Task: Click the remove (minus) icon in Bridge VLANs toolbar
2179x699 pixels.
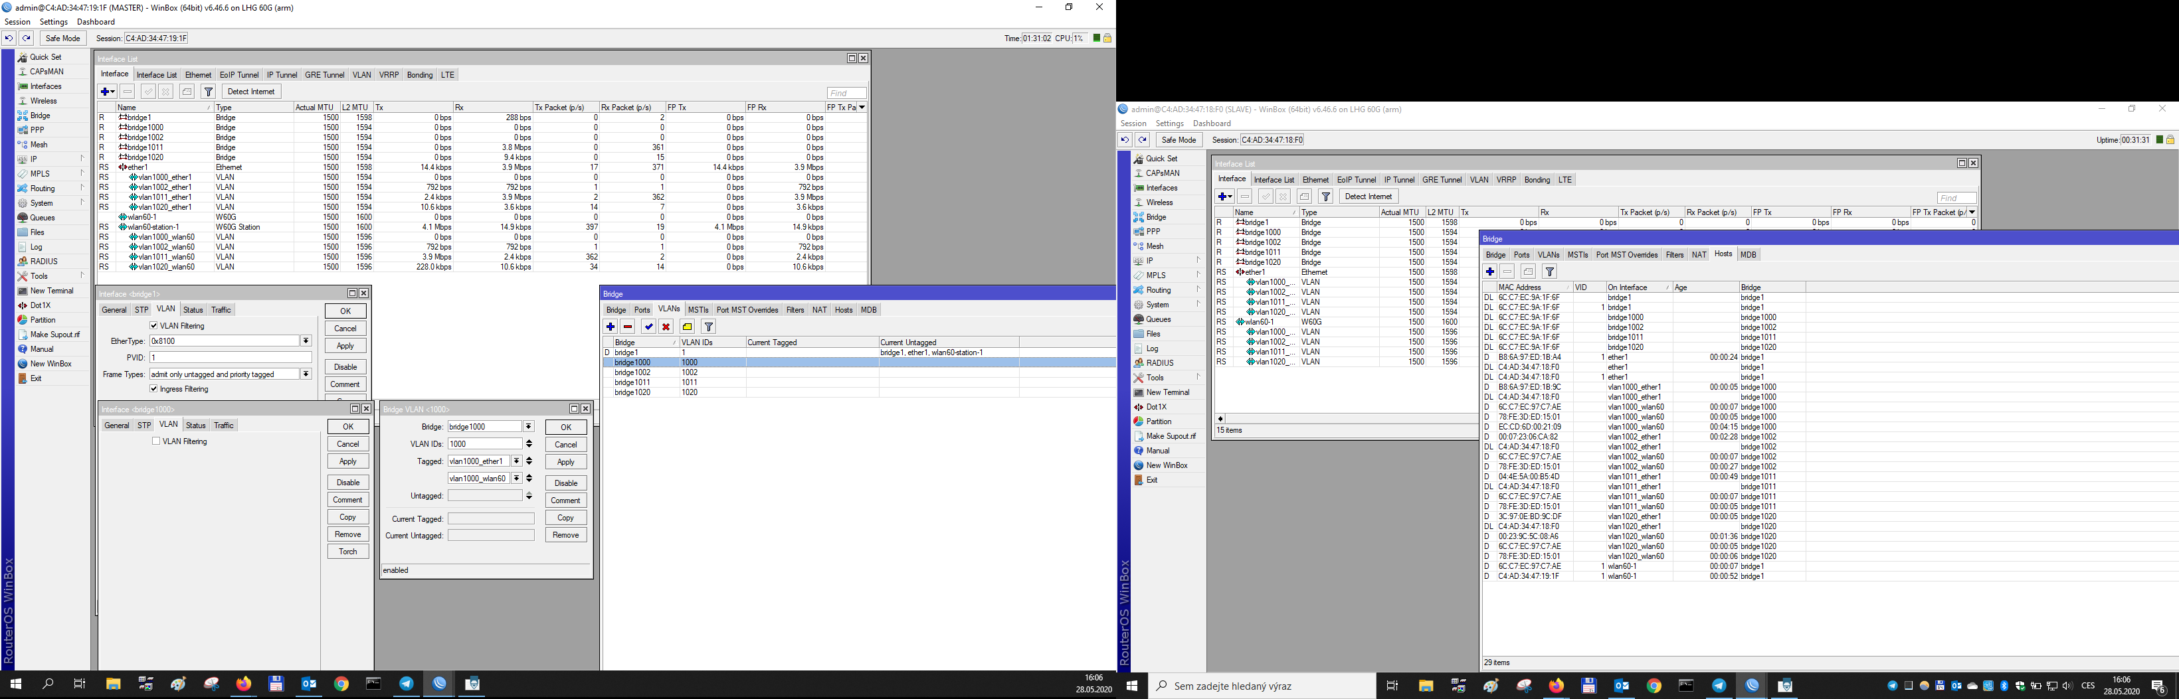Action: pos(628,326)
